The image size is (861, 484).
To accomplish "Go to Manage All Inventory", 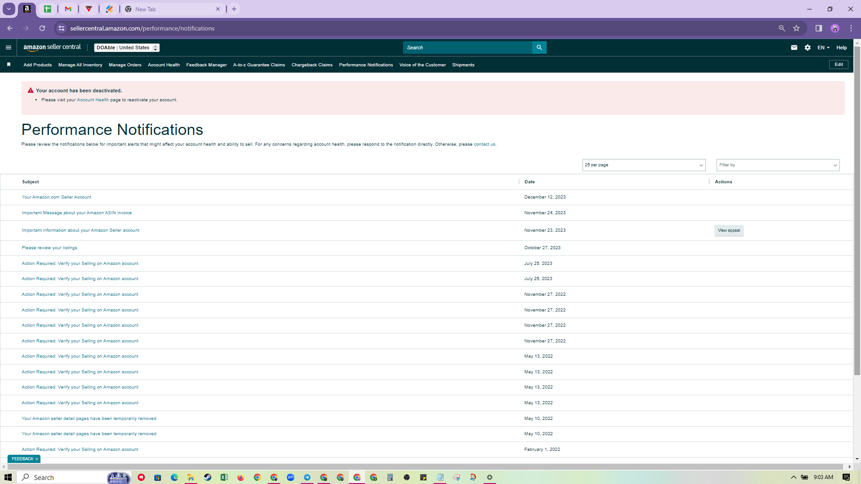I will (80, 65).
